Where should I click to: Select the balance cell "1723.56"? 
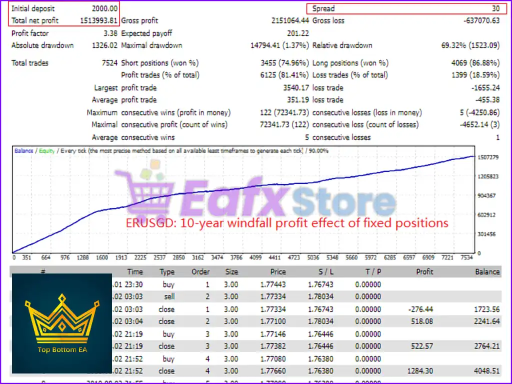pyautogui.click(x=487, y=309)
